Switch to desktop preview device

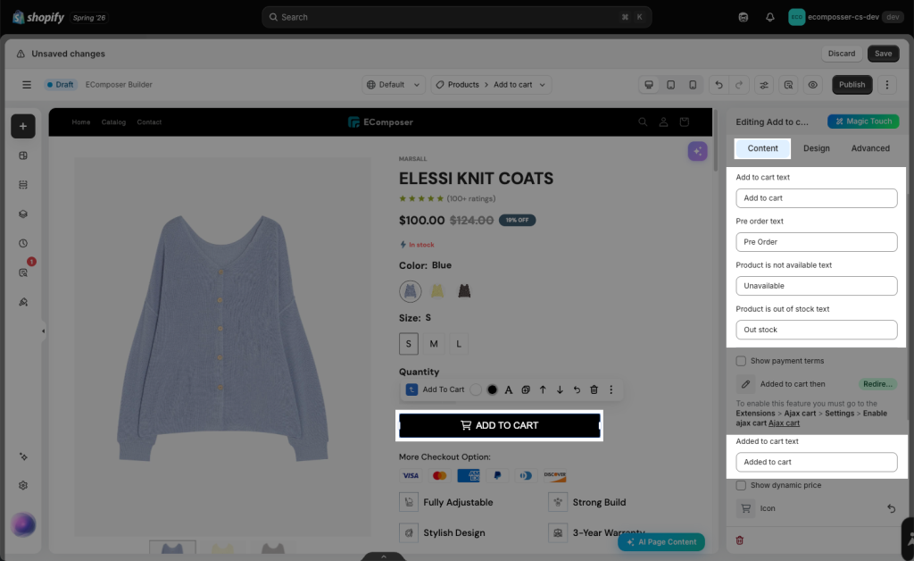[648, 85]
